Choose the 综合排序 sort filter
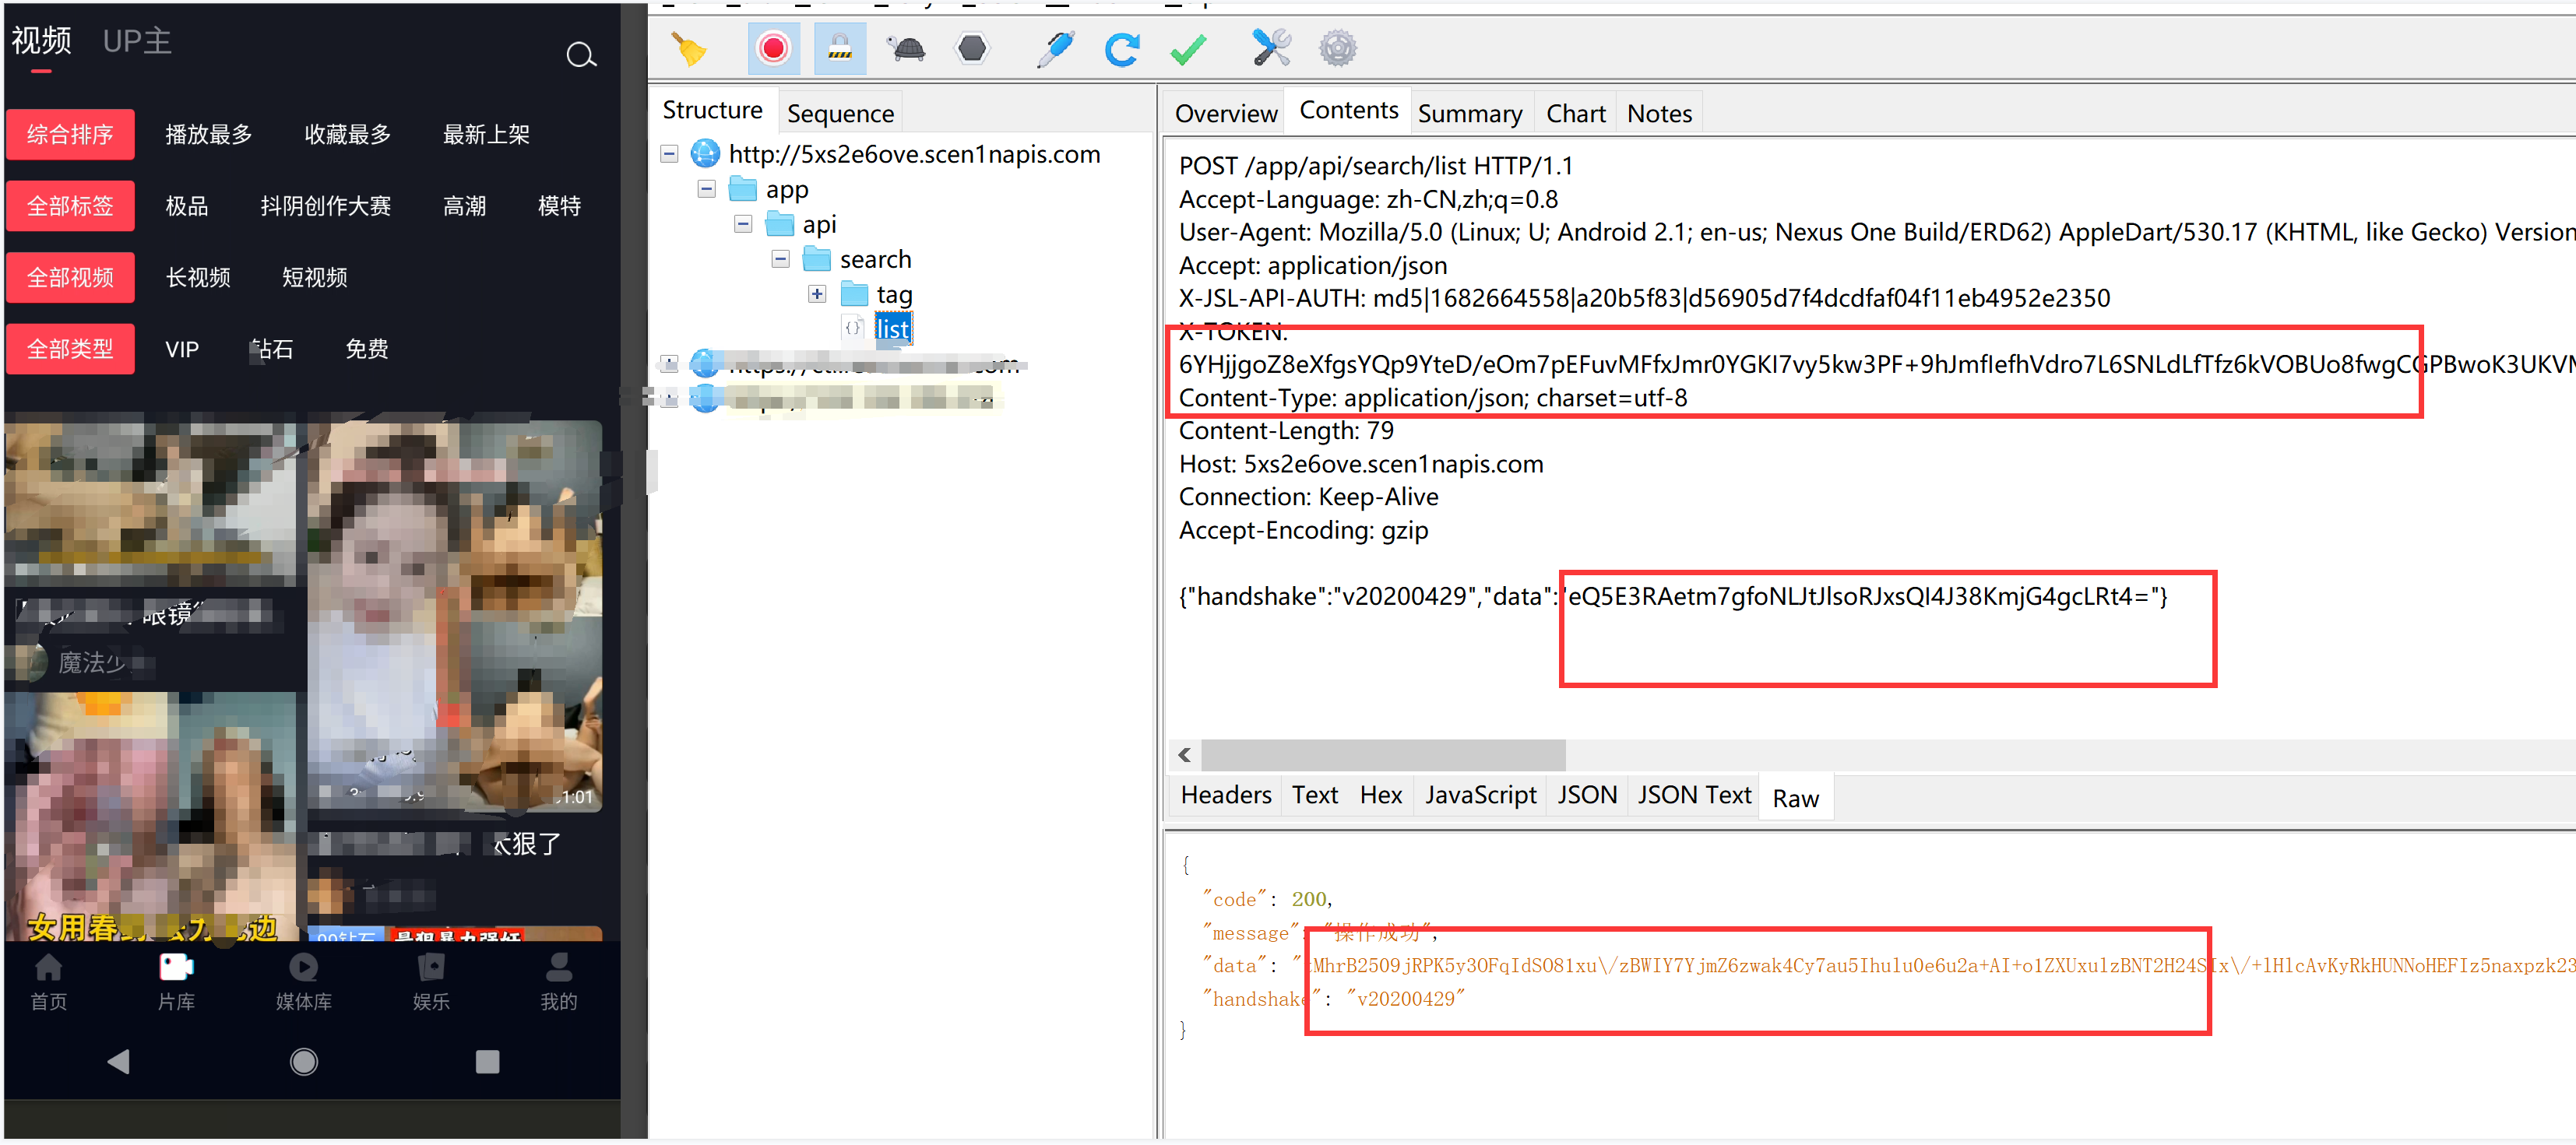Image resolution: width=2576 pixels, height=1145 pixels. (70, 134)
